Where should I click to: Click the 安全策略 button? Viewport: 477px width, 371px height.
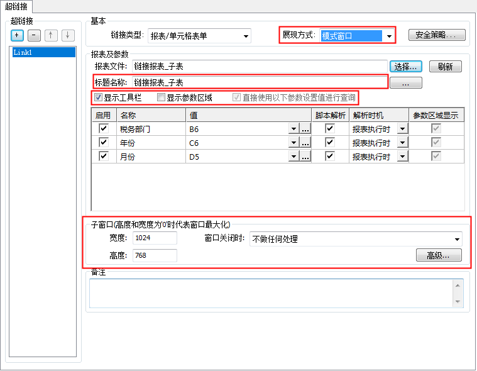tap(437, 35)
